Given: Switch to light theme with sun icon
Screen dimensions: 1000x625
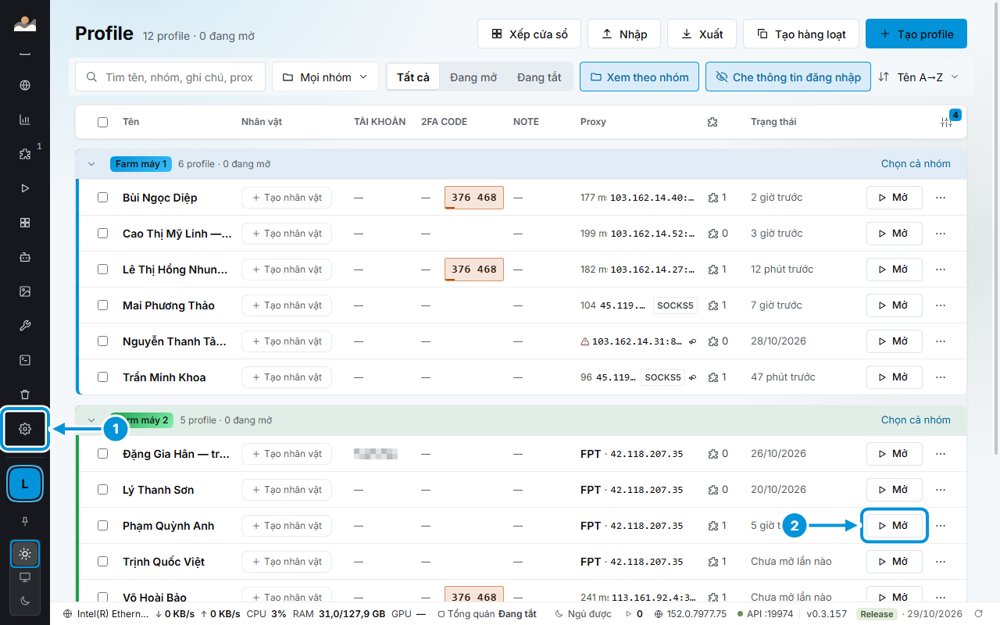Looking at the screenshot, I should [25, 554].
